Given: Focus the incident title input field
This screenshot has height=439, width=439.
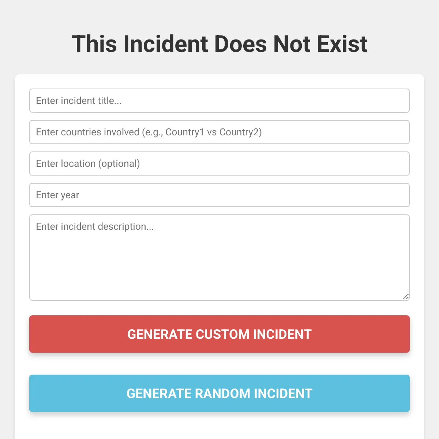Looking at the screenshot, I should point(219,101).
